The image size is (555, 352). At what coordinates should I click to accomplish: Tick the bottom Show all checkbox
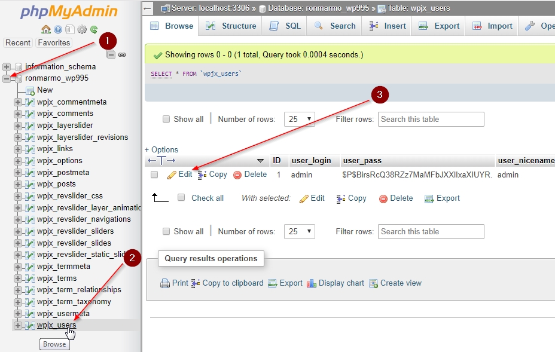tap(166, 231)
